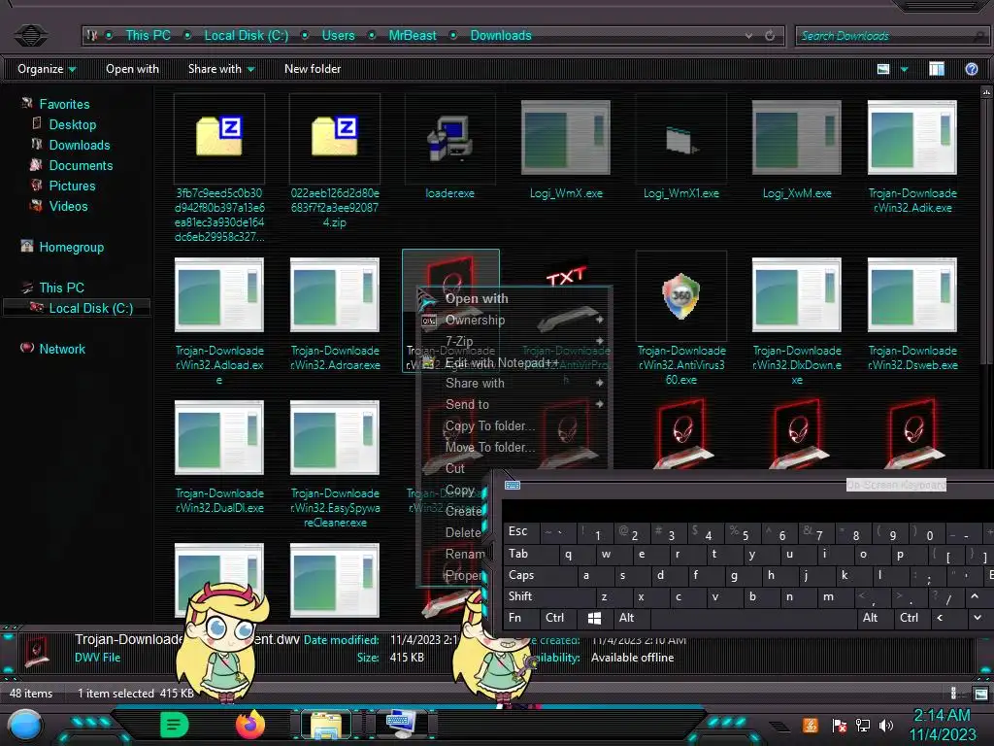Navigate to Users in breadcrumb path

coord(339,36)
